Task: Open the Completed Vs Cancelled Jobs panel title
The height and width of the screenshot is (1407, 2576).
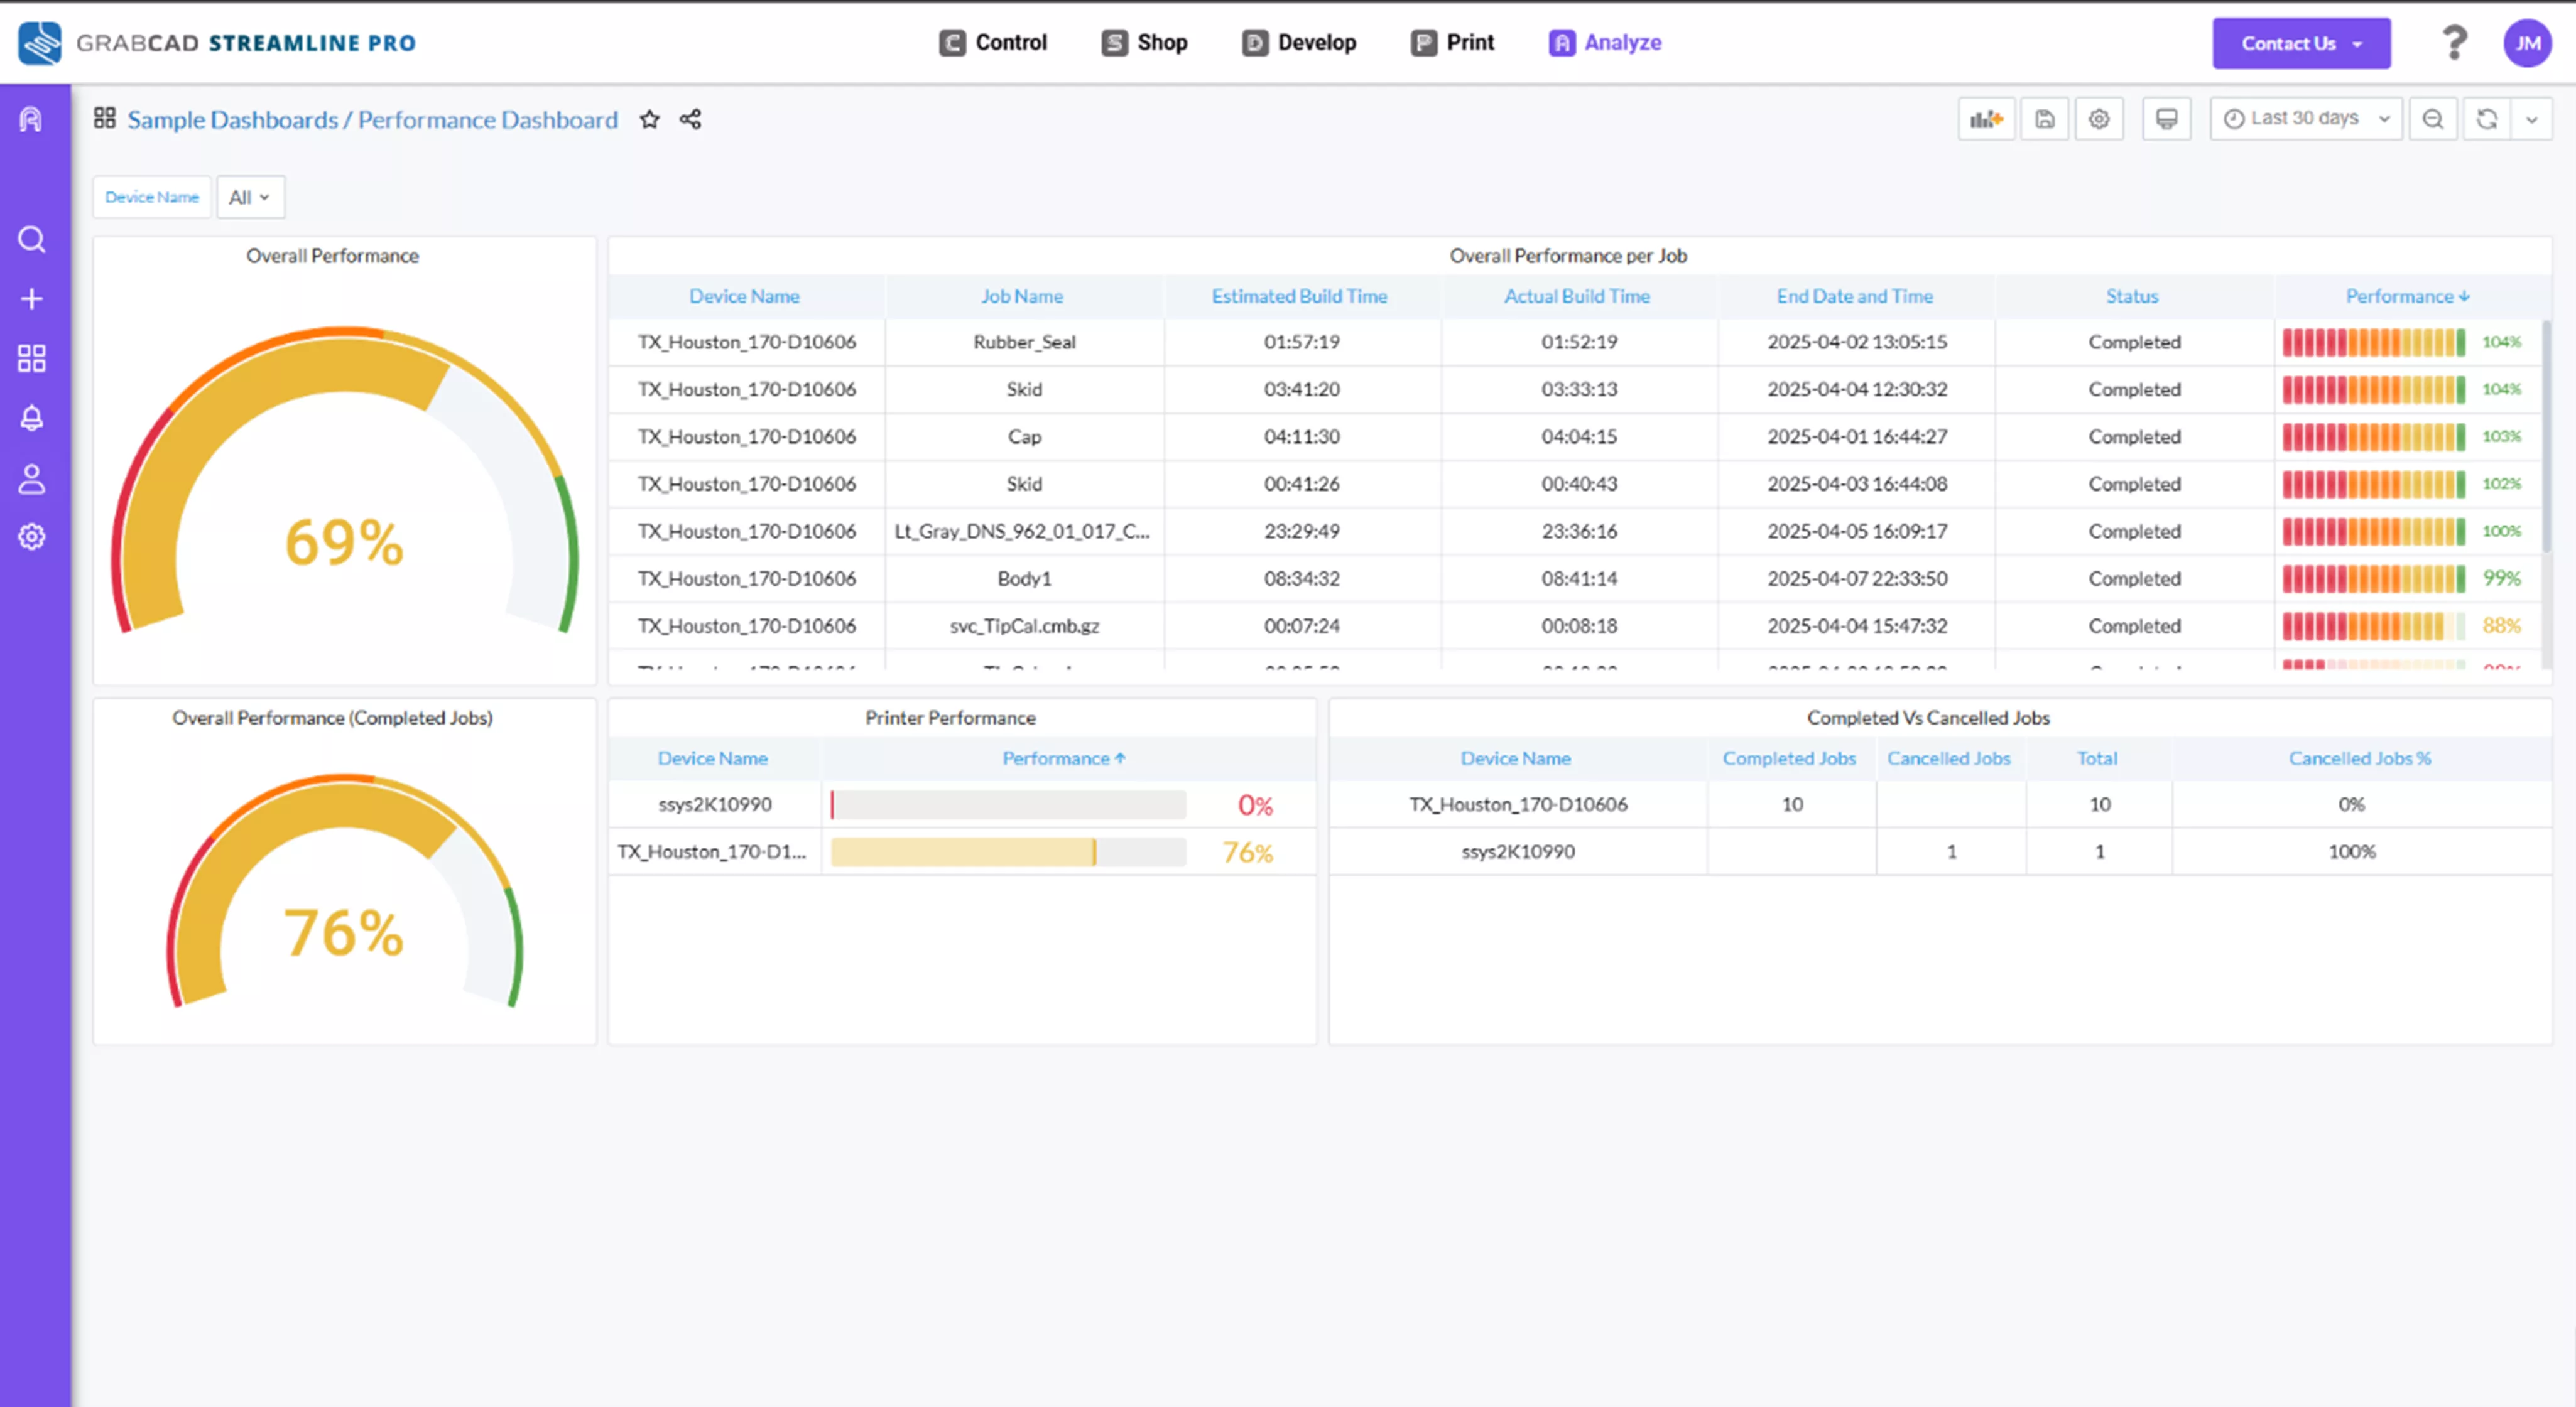Action: point(1928,718)
